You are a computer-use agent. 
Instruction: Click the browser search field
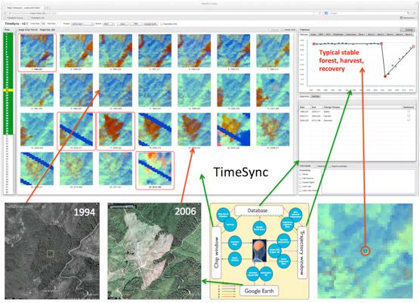pyautogui.click(x=367, y=13)
